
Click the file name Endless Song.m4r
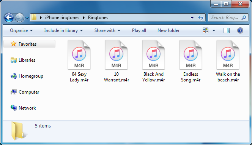(x=191, y=77)
